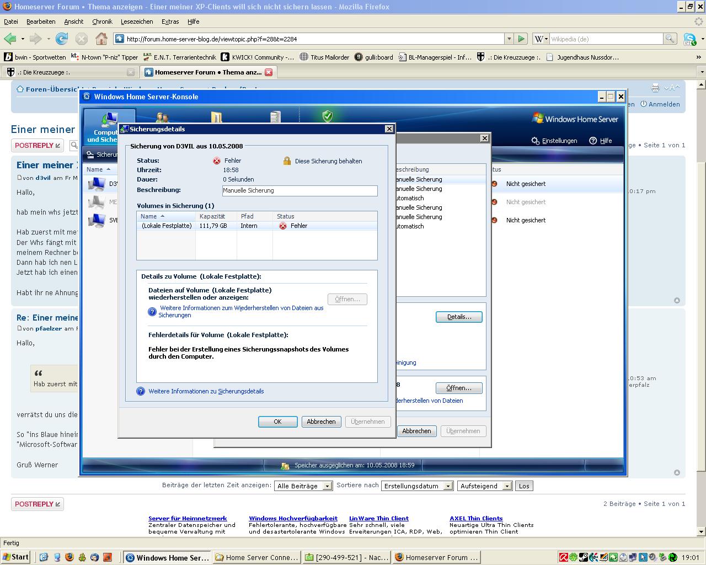Open the Firefox tab list dropdown
Screen dimensions: 706x565
pos(701,72)
